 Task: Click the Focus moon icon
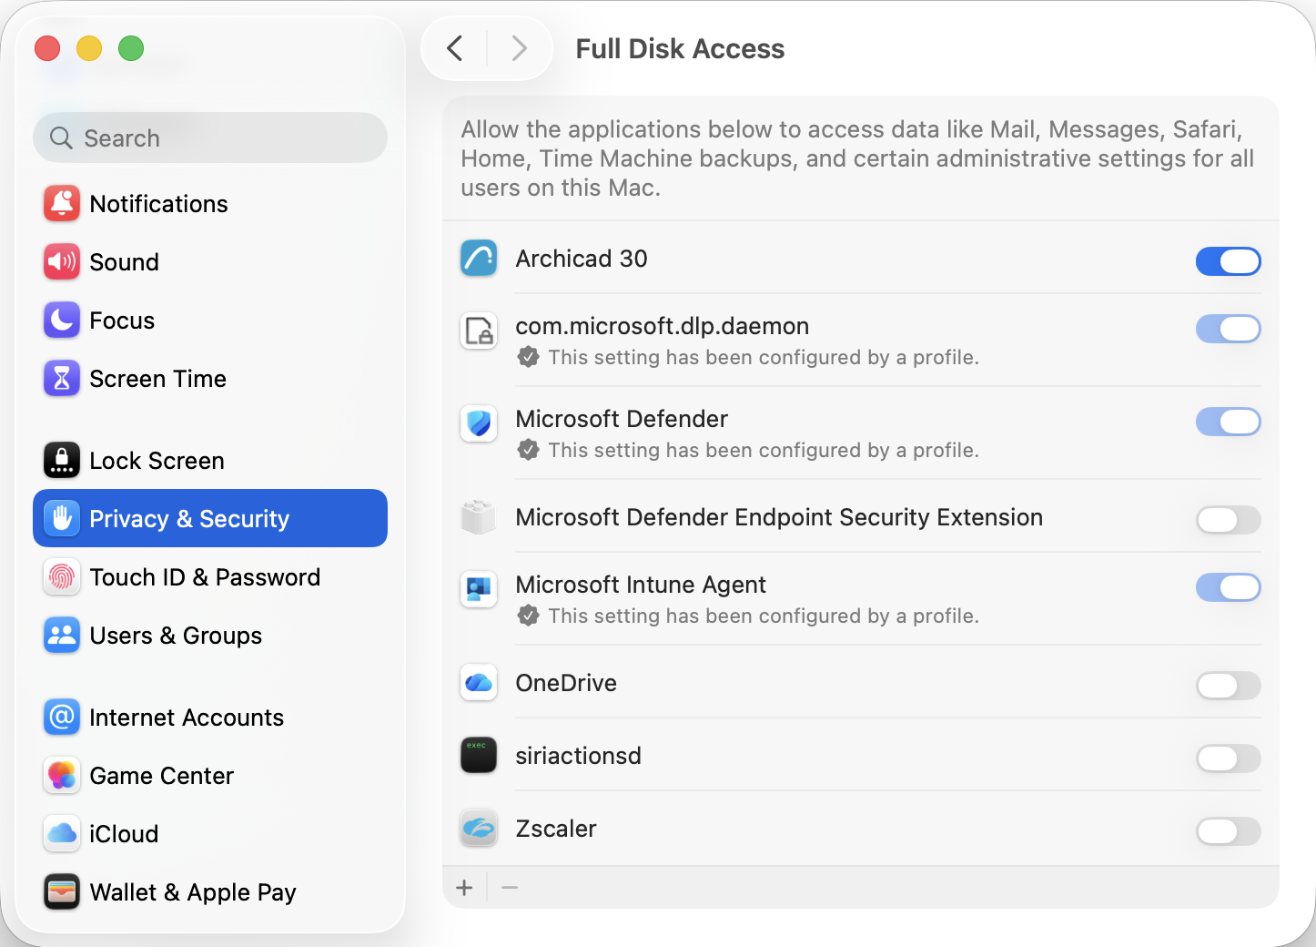[62, 321]
